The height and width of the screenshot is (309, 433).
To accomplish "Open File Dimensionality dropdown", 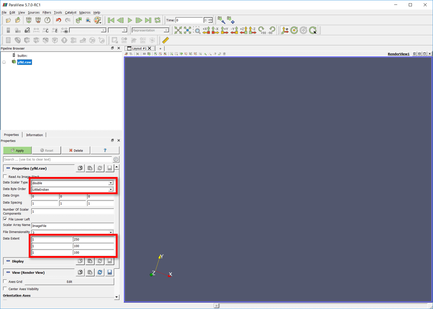I will click(x=73, y=232).
